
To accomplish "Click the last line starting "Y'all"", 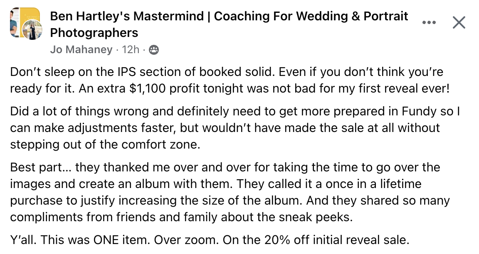I will point(210,240).
